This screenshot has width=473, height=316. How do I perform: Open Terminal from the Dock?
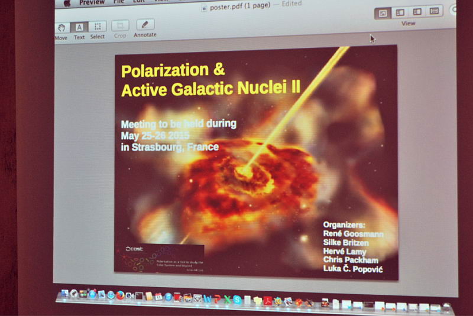click(x=139, y=296)
